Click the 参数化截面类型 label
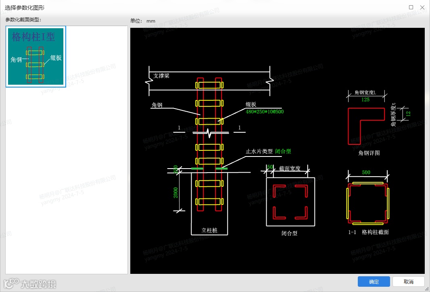The height and width of the screenshot is (292, 430). [x=23, y=20]
